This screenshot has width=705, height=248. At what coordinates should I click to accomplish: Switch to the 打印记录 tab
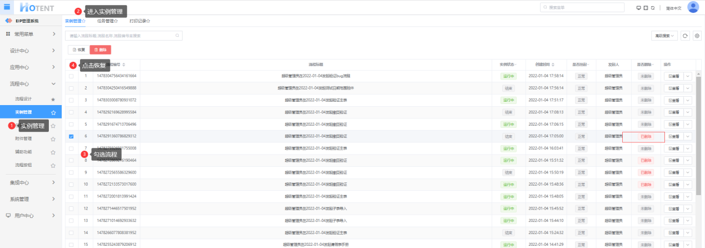tap(137, 21)
